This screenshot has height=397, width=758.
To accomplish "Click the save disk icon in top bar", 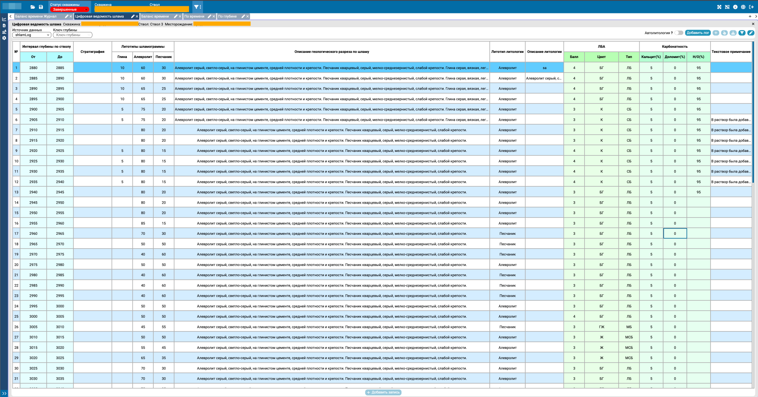I will pyautogui.click(x=41, y=7).
